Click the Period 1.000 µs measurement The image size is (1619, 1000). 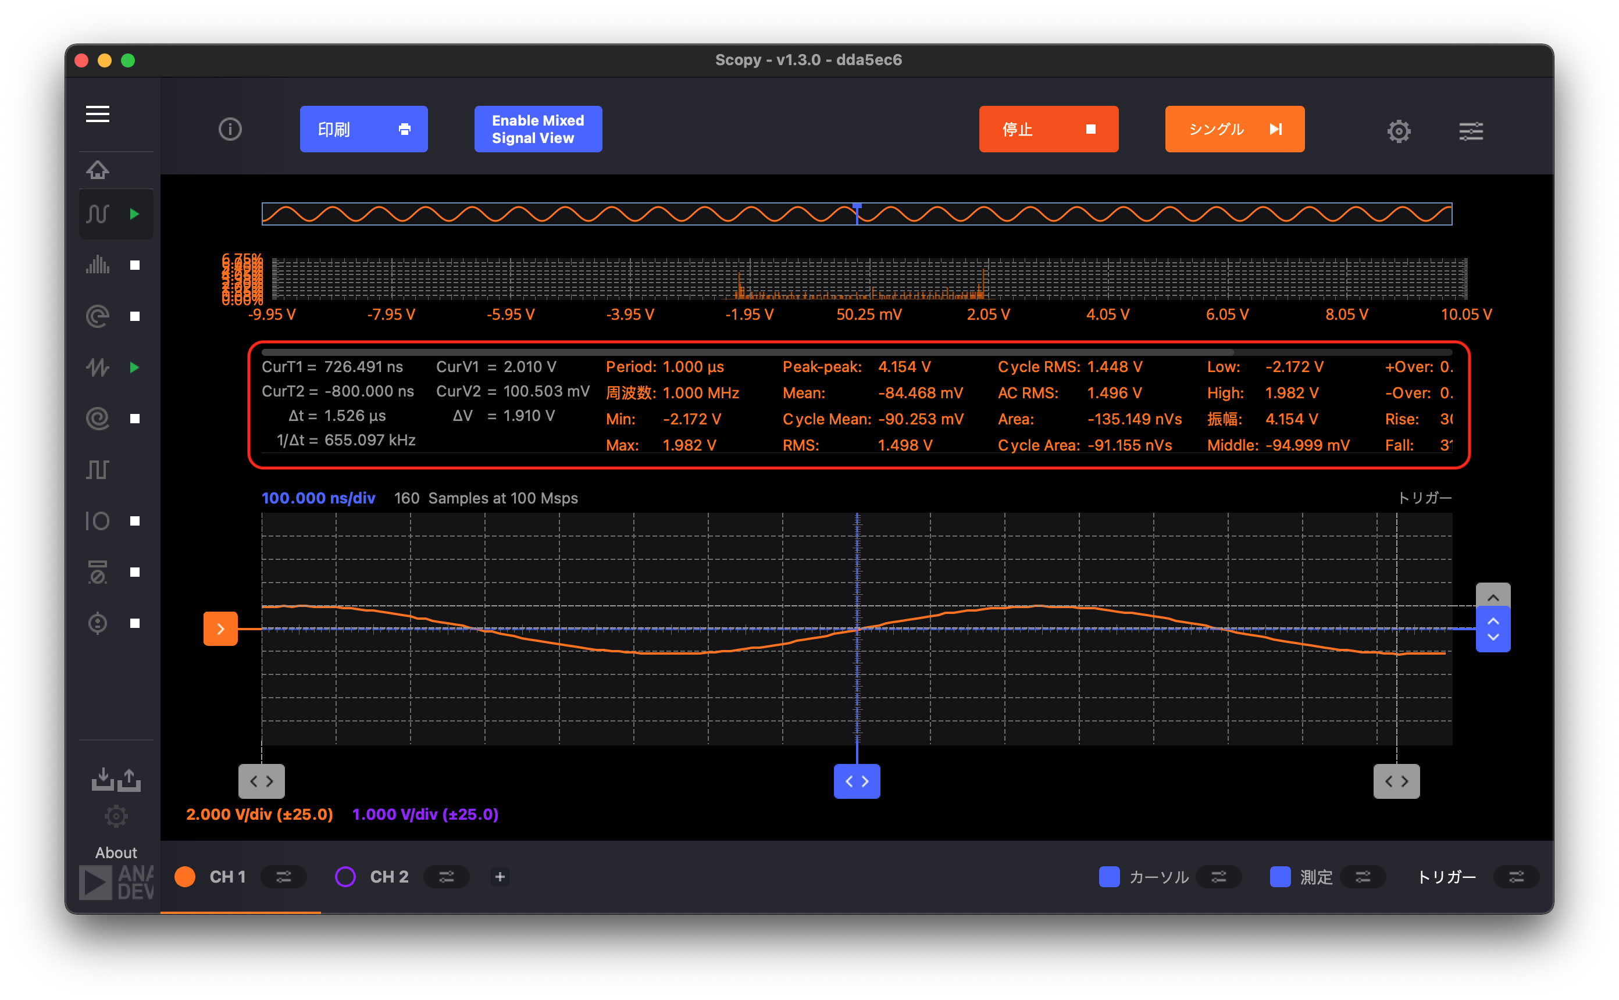(665, 367)
